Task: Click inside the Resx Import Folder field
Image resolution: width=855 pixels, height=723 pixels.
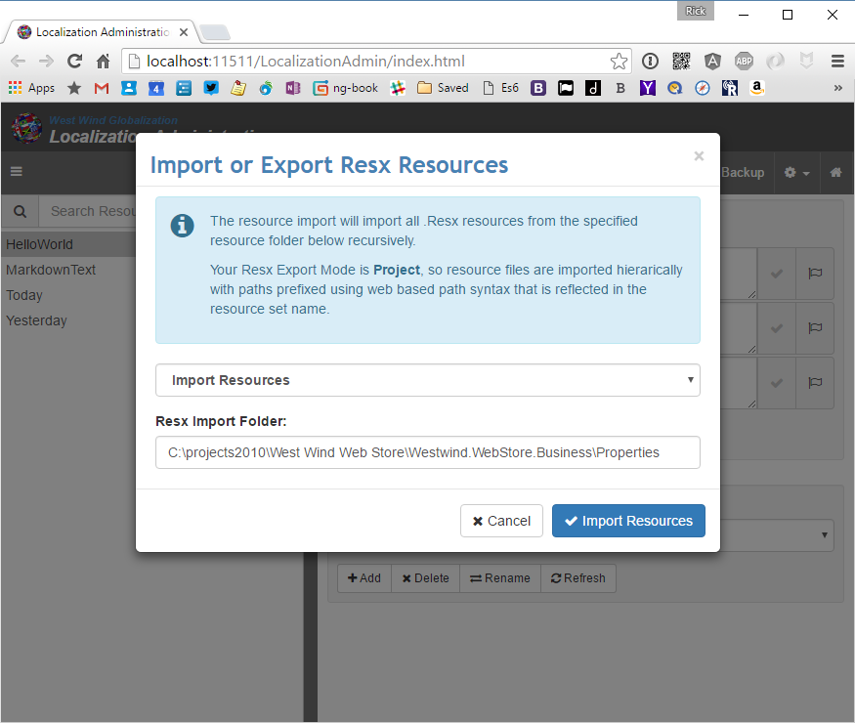Action: click(x=427, y=452)
